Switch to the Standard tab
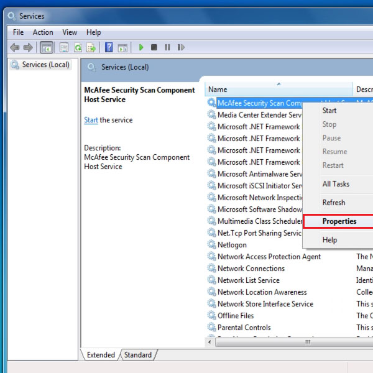The height and width of the screenshot is (373, 373). (x=138, y=355)
